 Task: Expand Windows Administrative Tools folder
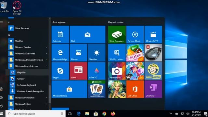pyautogui.click(x=27, y=60)
